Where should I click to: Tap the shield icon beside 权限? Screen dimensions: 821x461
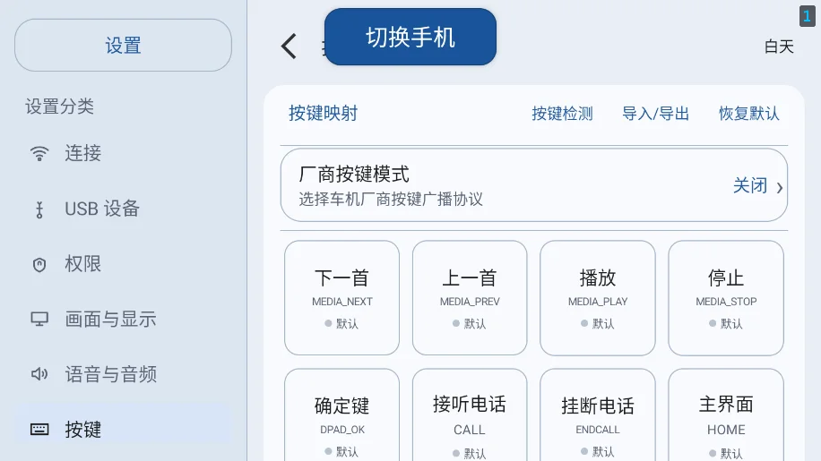(39, 264)
